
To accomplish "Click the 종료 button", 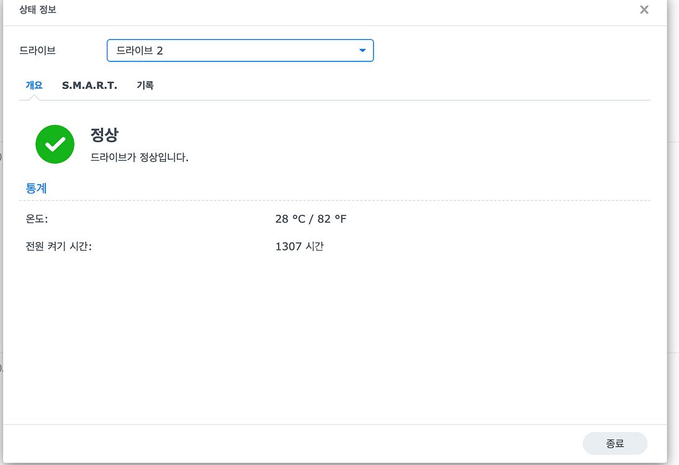I will [x=614, y=443].
